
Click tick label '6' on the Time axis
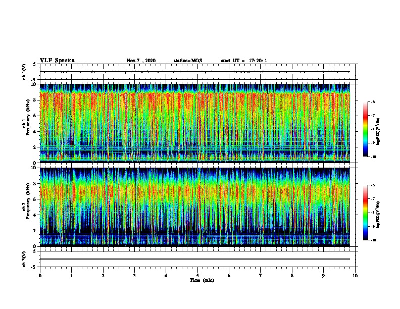click(x=229, y=276)
